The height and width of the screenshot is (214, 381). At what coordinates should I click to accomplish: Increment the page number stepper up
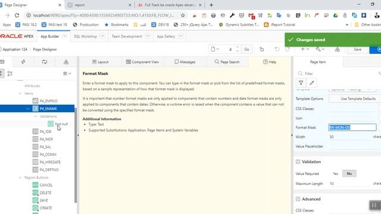(238, 48)
